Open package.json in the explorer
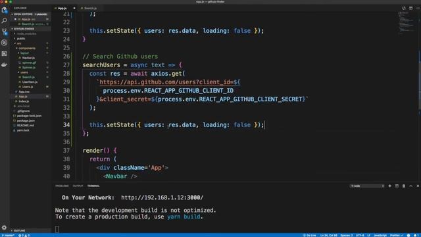This screenshot has width=421, height=237. [x=26, y=120]
